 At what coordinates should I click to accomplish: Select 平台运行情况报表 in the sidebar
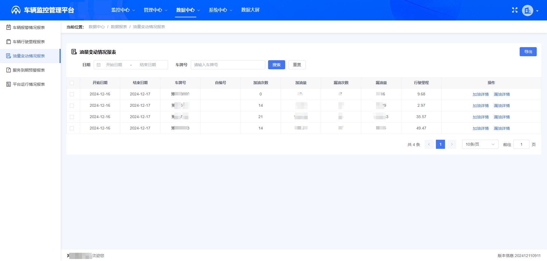30,84
